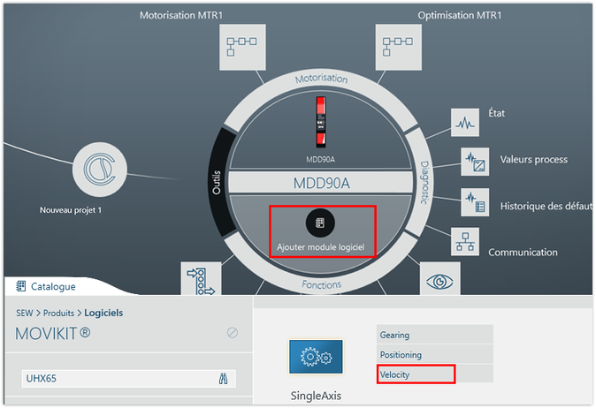Viewport: 596px width, 408px height.
Task: Open Historique des défauts icon
Action: (x=475, y=202)
